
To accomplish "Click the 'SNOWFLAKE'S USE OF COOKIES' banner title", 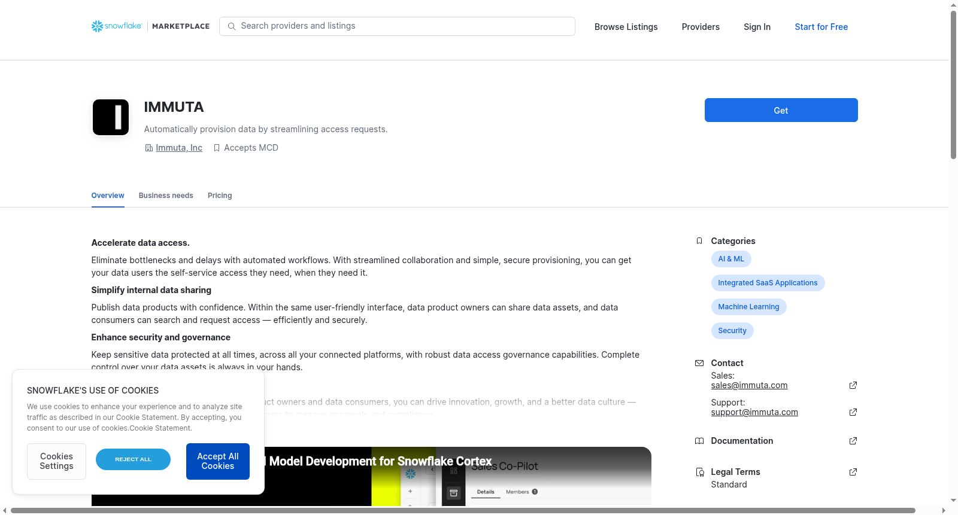I will pos(93,391).
